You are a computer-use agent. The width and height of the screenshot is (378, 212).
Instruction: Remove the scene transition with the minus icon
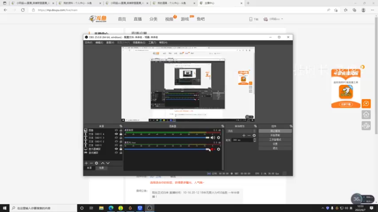point(249,136)
